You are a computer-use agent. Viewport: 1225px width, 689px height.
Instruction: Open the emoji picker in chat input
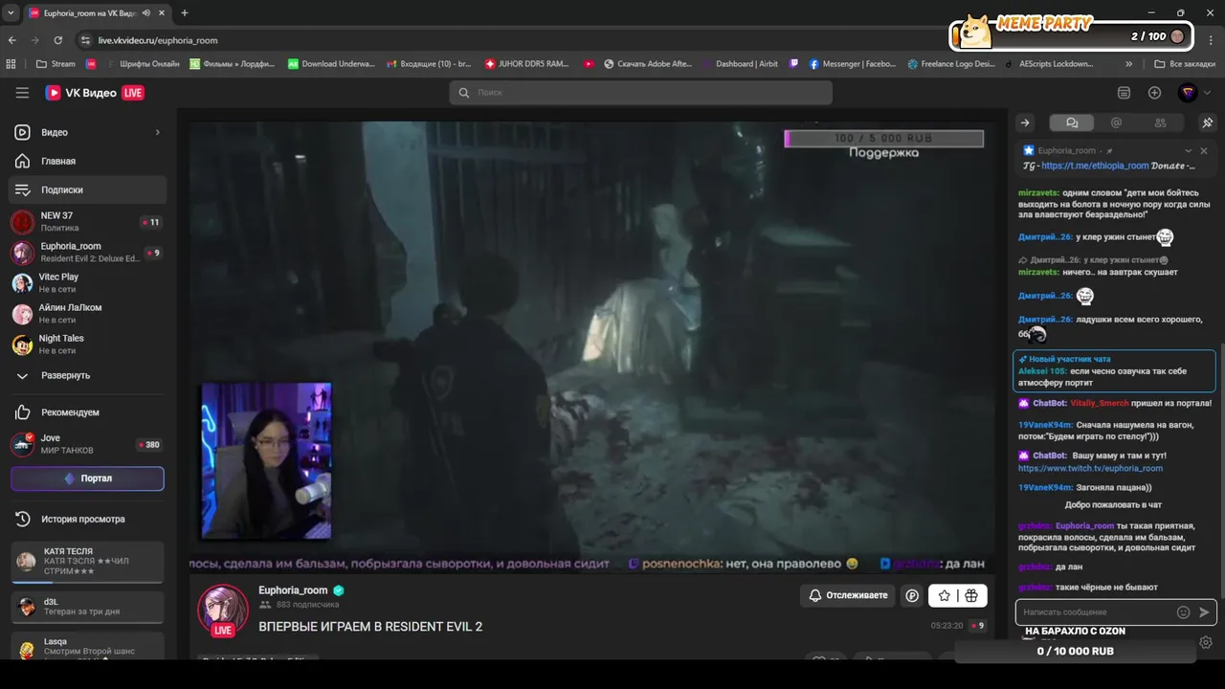pos(1183,611)
